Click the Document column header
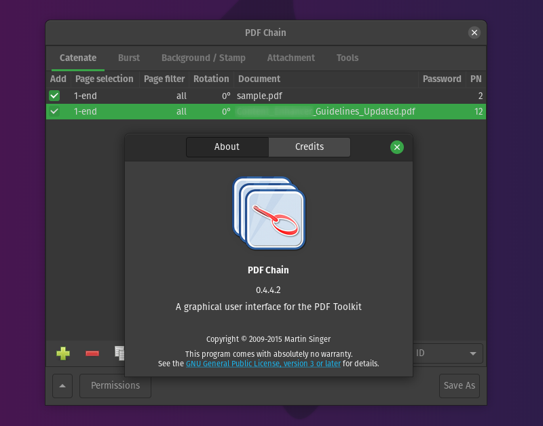 (326, 79)
